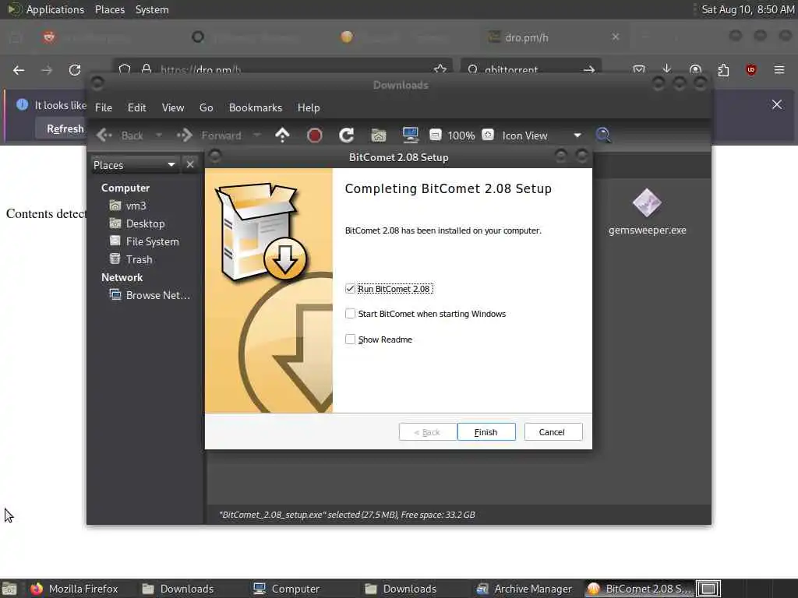Image resolution: width=798 pixels, height=598 pixels.
Task: Go Forward in file manager toolbar
Action: 209,135
